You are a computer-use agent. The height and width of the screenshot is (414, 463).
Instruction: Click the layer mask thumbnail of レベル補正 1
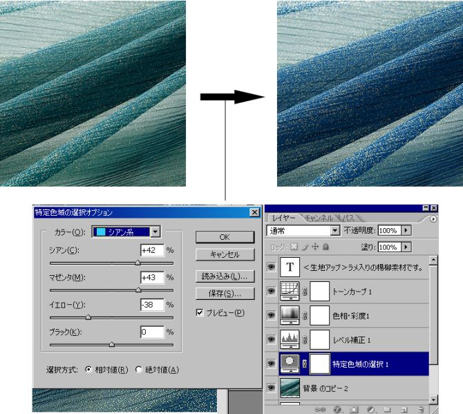click(319, 339)
